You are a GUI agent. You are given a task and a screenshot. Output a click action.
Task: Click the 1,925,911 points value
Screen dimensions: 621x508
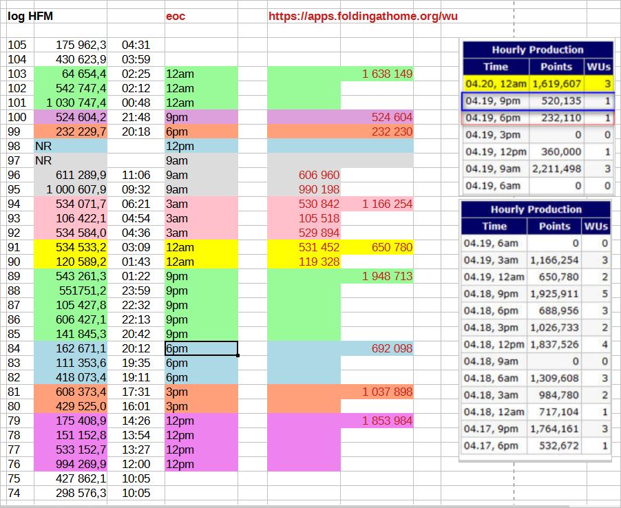click(x=554, y=294)
